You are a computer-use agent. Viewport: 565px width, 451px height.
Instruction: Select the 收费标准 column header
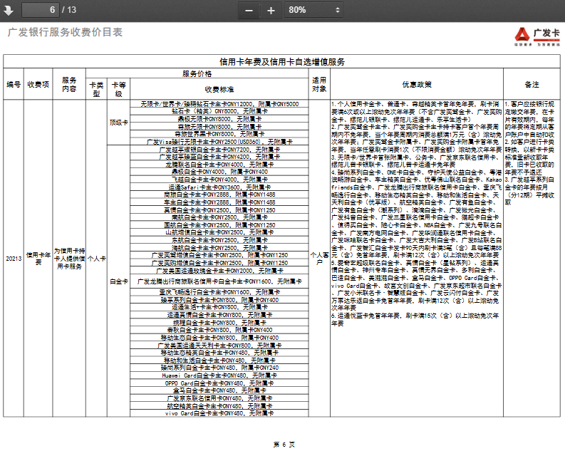(x=219, y=89)
